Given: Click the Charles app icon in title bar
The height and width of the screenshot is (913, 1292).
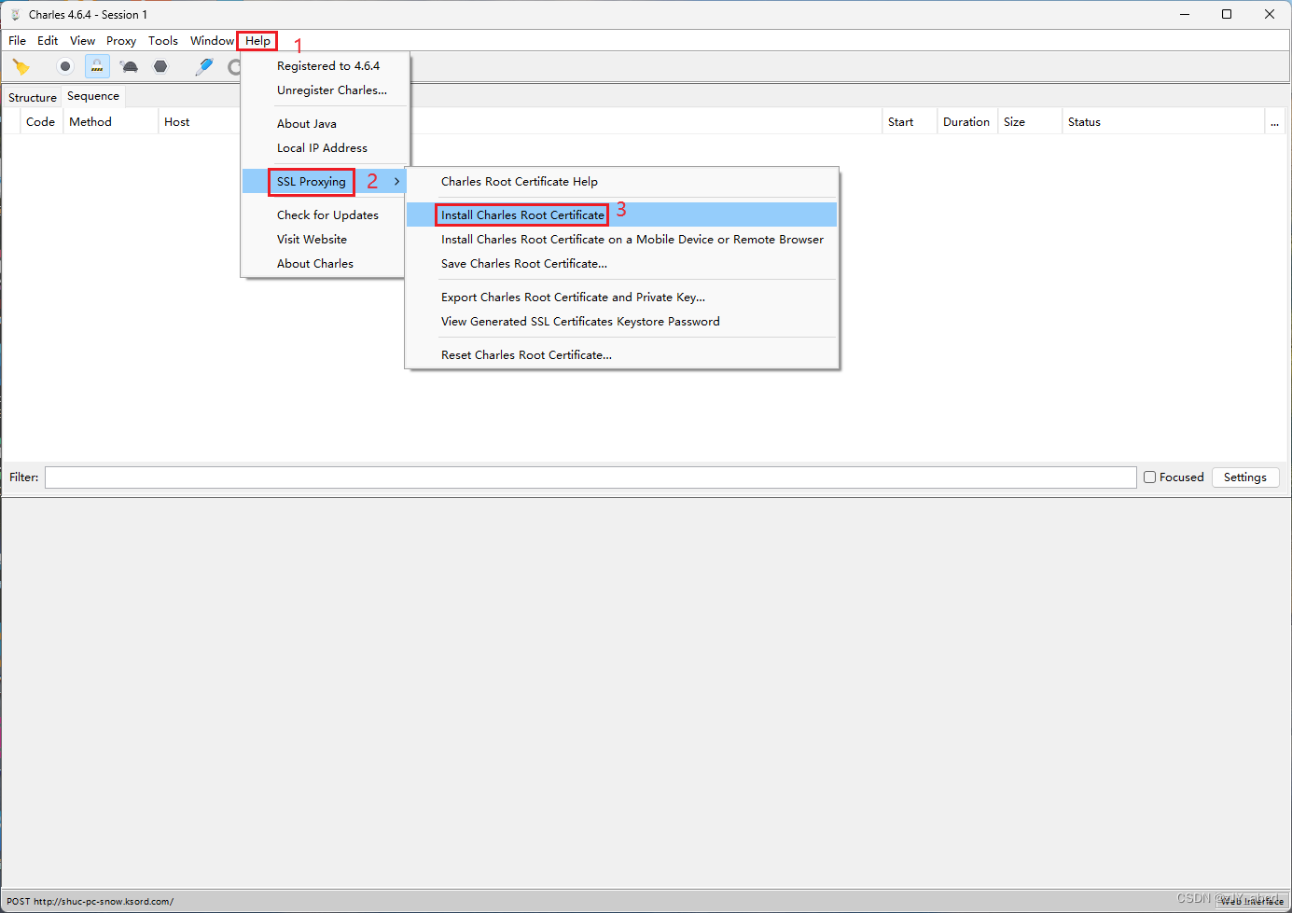Looking at the screenshot, I should (15, 14).
